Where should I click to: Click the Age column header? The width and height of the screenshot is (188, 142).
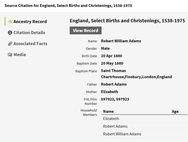tap(175, 111)
